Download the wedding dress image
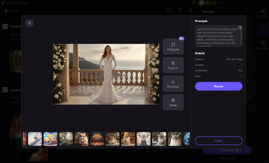The width and height of the screenshot is (269, 163). (173, 84)
